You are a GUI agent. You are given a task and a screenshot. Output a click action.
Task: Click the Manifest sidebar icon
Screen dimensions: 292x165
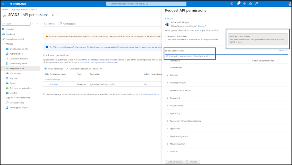coord(7,93)
